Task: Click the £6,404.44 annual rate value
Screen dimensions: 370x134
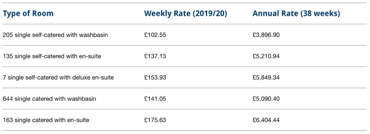Action: click(266, 120)
